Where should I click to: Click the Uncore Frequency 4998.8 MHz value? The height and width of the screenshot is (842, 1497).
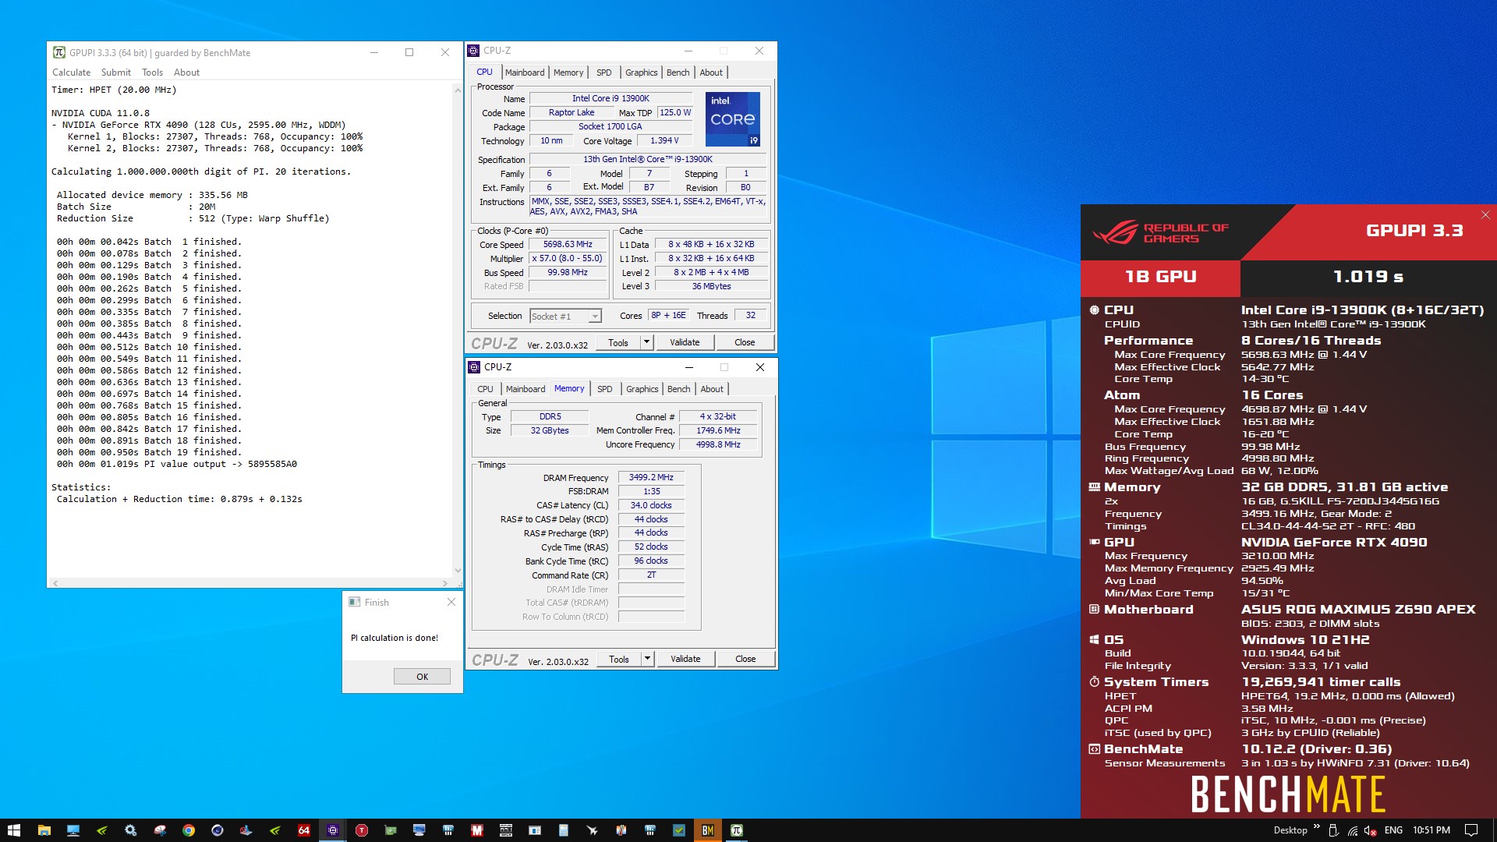click(x=718, y=444)
